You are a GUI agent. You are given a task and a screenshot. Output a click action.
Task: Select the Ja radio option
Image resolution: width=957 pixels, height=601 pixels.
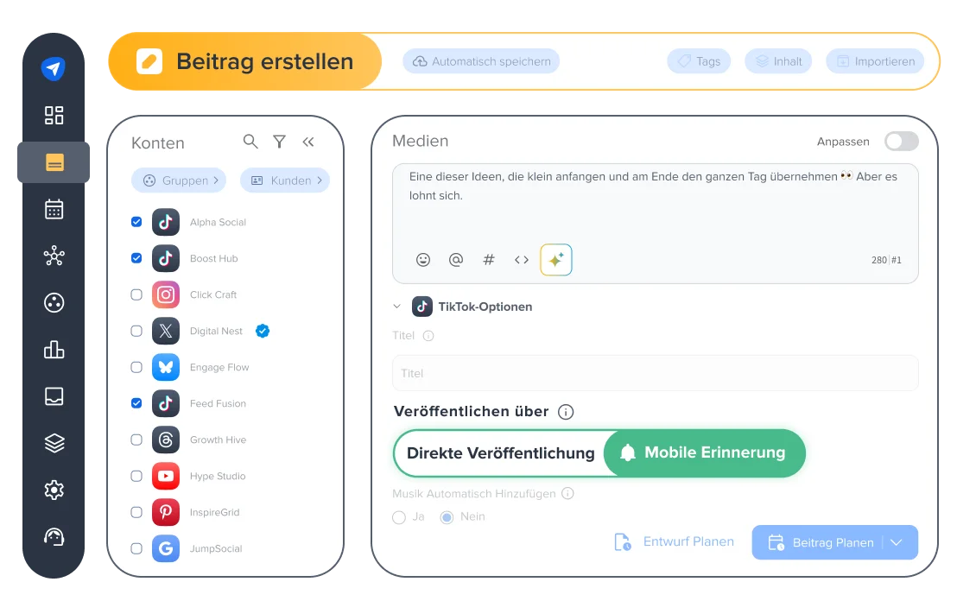pos(399,517)
